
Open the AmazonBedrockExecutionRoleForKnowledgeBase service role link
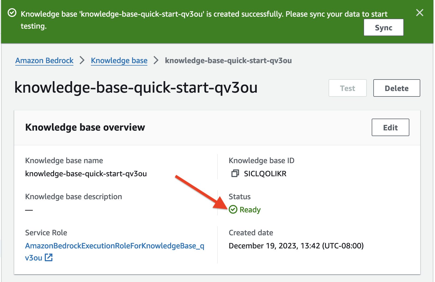click(115, 251)
